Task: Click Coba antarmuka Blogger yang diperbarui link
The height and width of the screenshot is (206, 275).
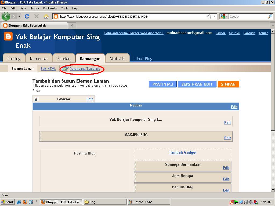Action: pyautogui.click(x=134, y=33)
